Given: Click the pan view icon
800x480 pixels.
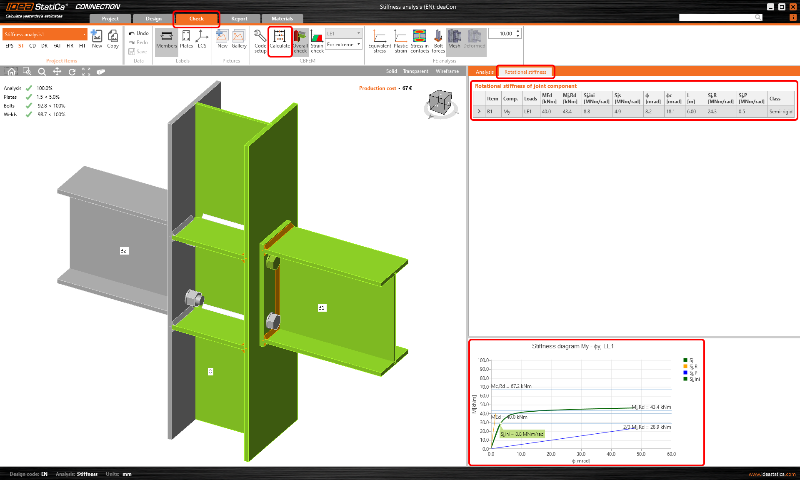Looking at the screenshot, I should coord(57,72).
